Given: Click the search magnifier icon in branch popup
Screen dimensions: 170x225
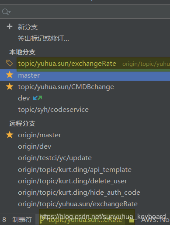Looking at the screenshot, I should point(6,12).
